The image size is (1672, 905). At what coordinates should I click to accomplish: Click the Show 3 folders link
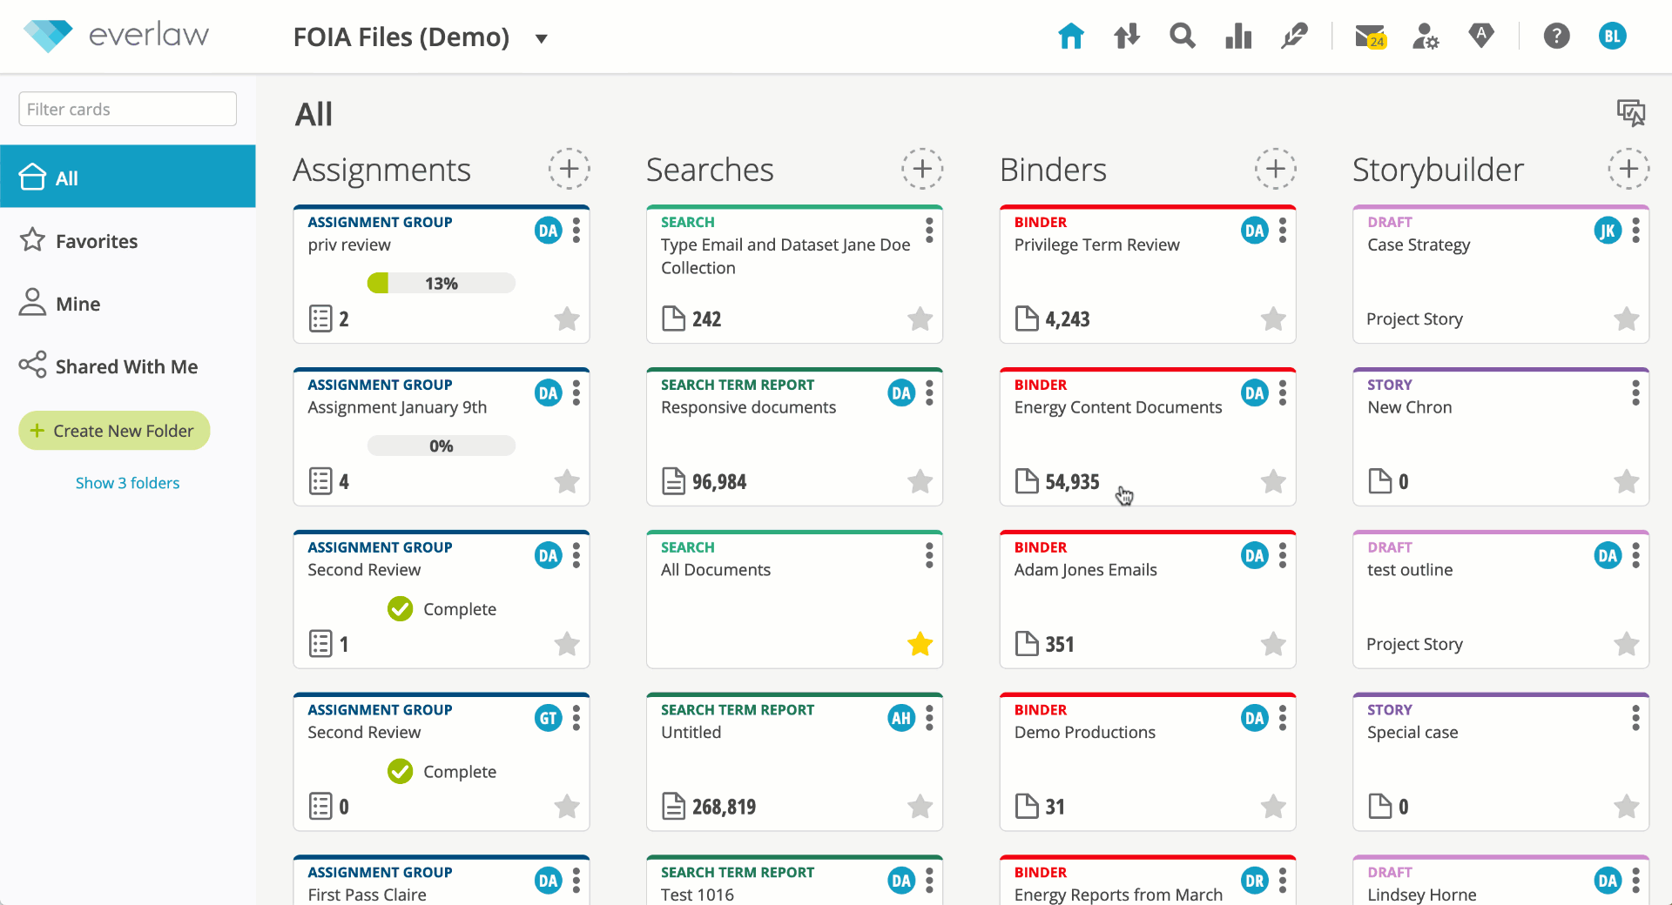(x=127, y=482)
